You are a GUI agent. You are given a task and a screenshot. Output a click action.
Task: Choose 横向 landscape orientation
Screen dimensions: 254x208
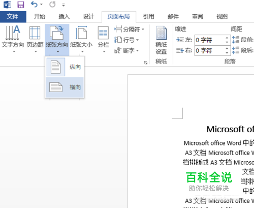pyautogui.click(x=65, y=87)
